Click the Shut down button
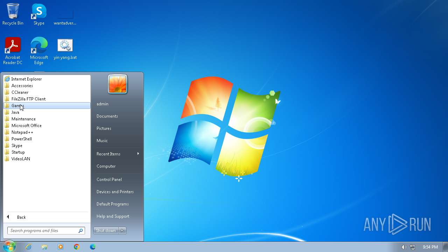 coord(106,231)
